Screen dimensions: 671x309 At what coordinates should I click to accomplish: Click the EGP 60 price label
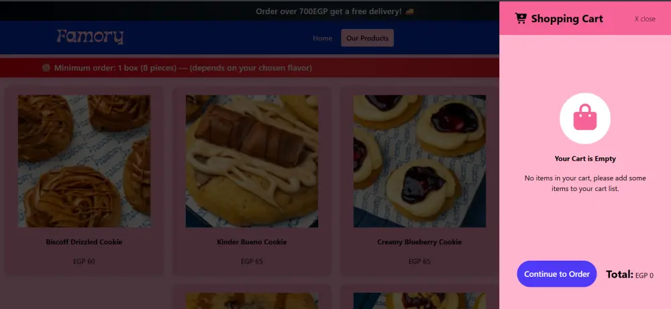pyautogui.click(x=84, y=261)
